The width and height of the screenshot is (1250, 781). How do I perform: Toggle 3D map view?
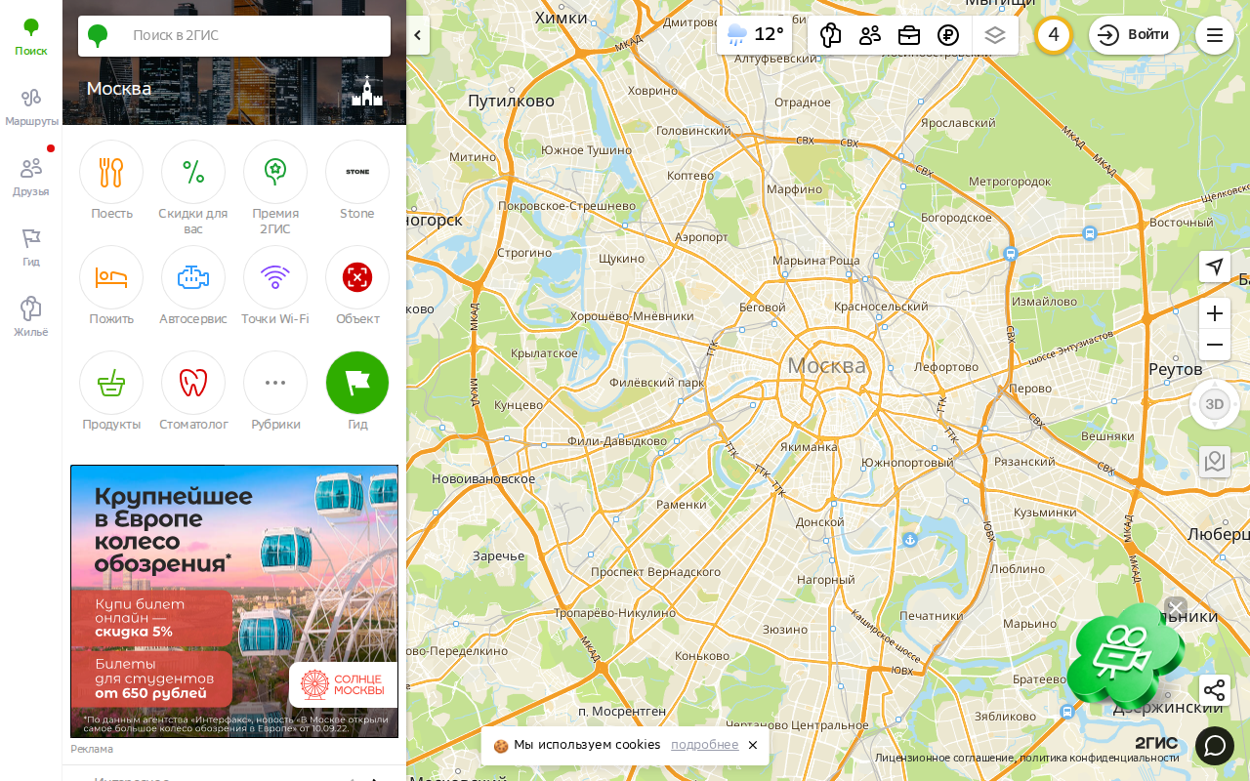[1215, 404]
